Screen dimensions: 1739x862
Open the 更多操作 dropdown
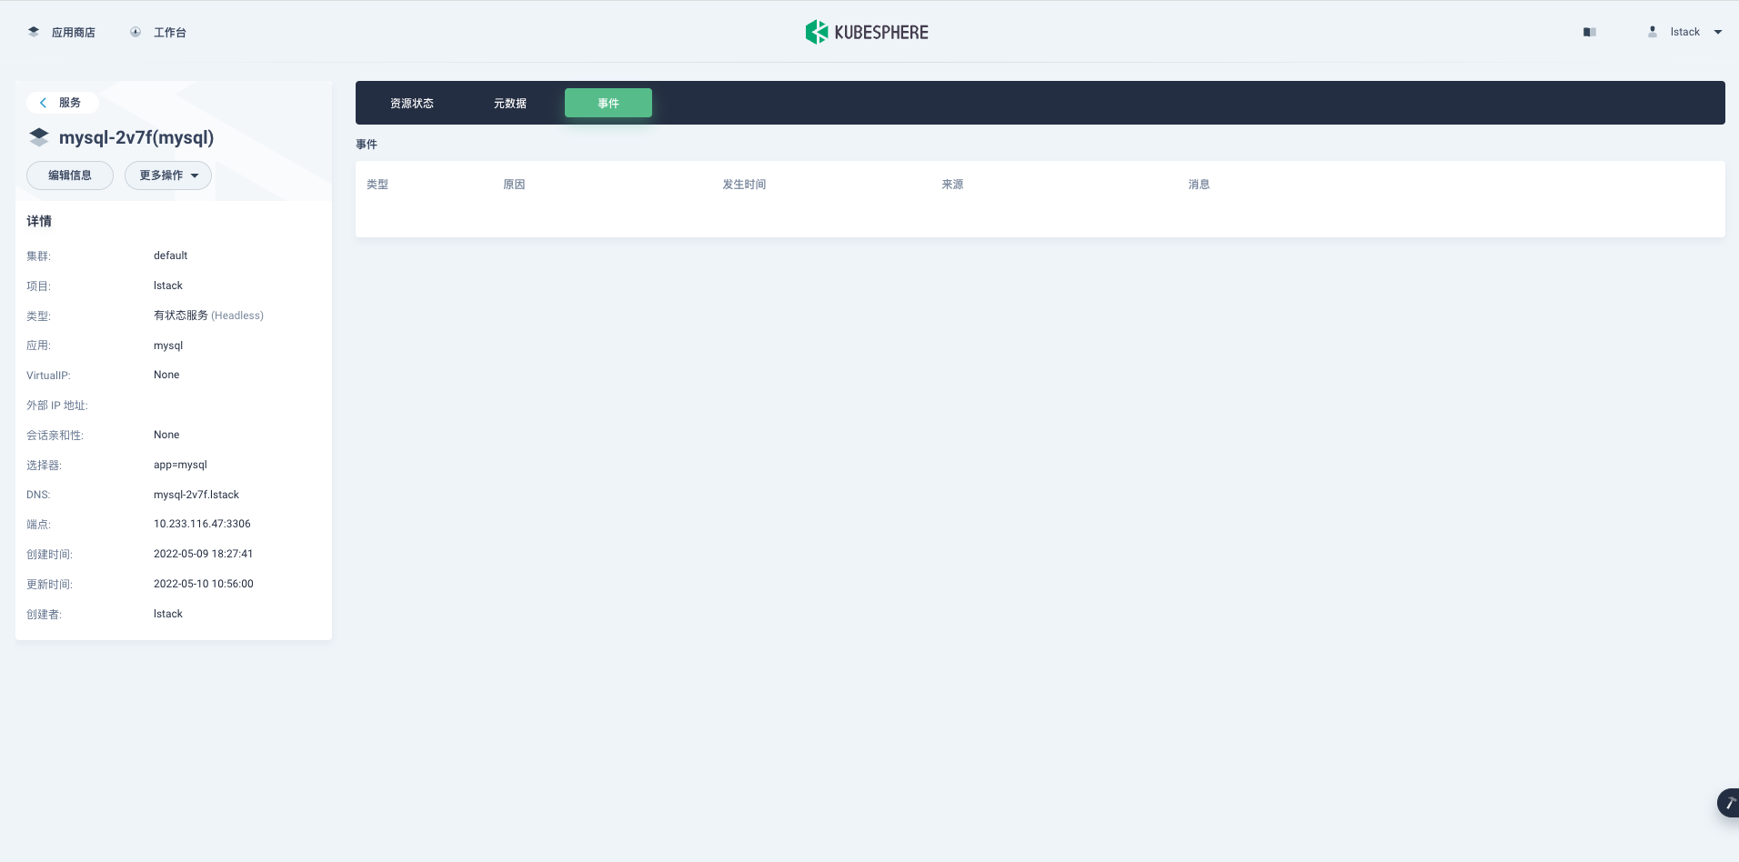point(168,175)
